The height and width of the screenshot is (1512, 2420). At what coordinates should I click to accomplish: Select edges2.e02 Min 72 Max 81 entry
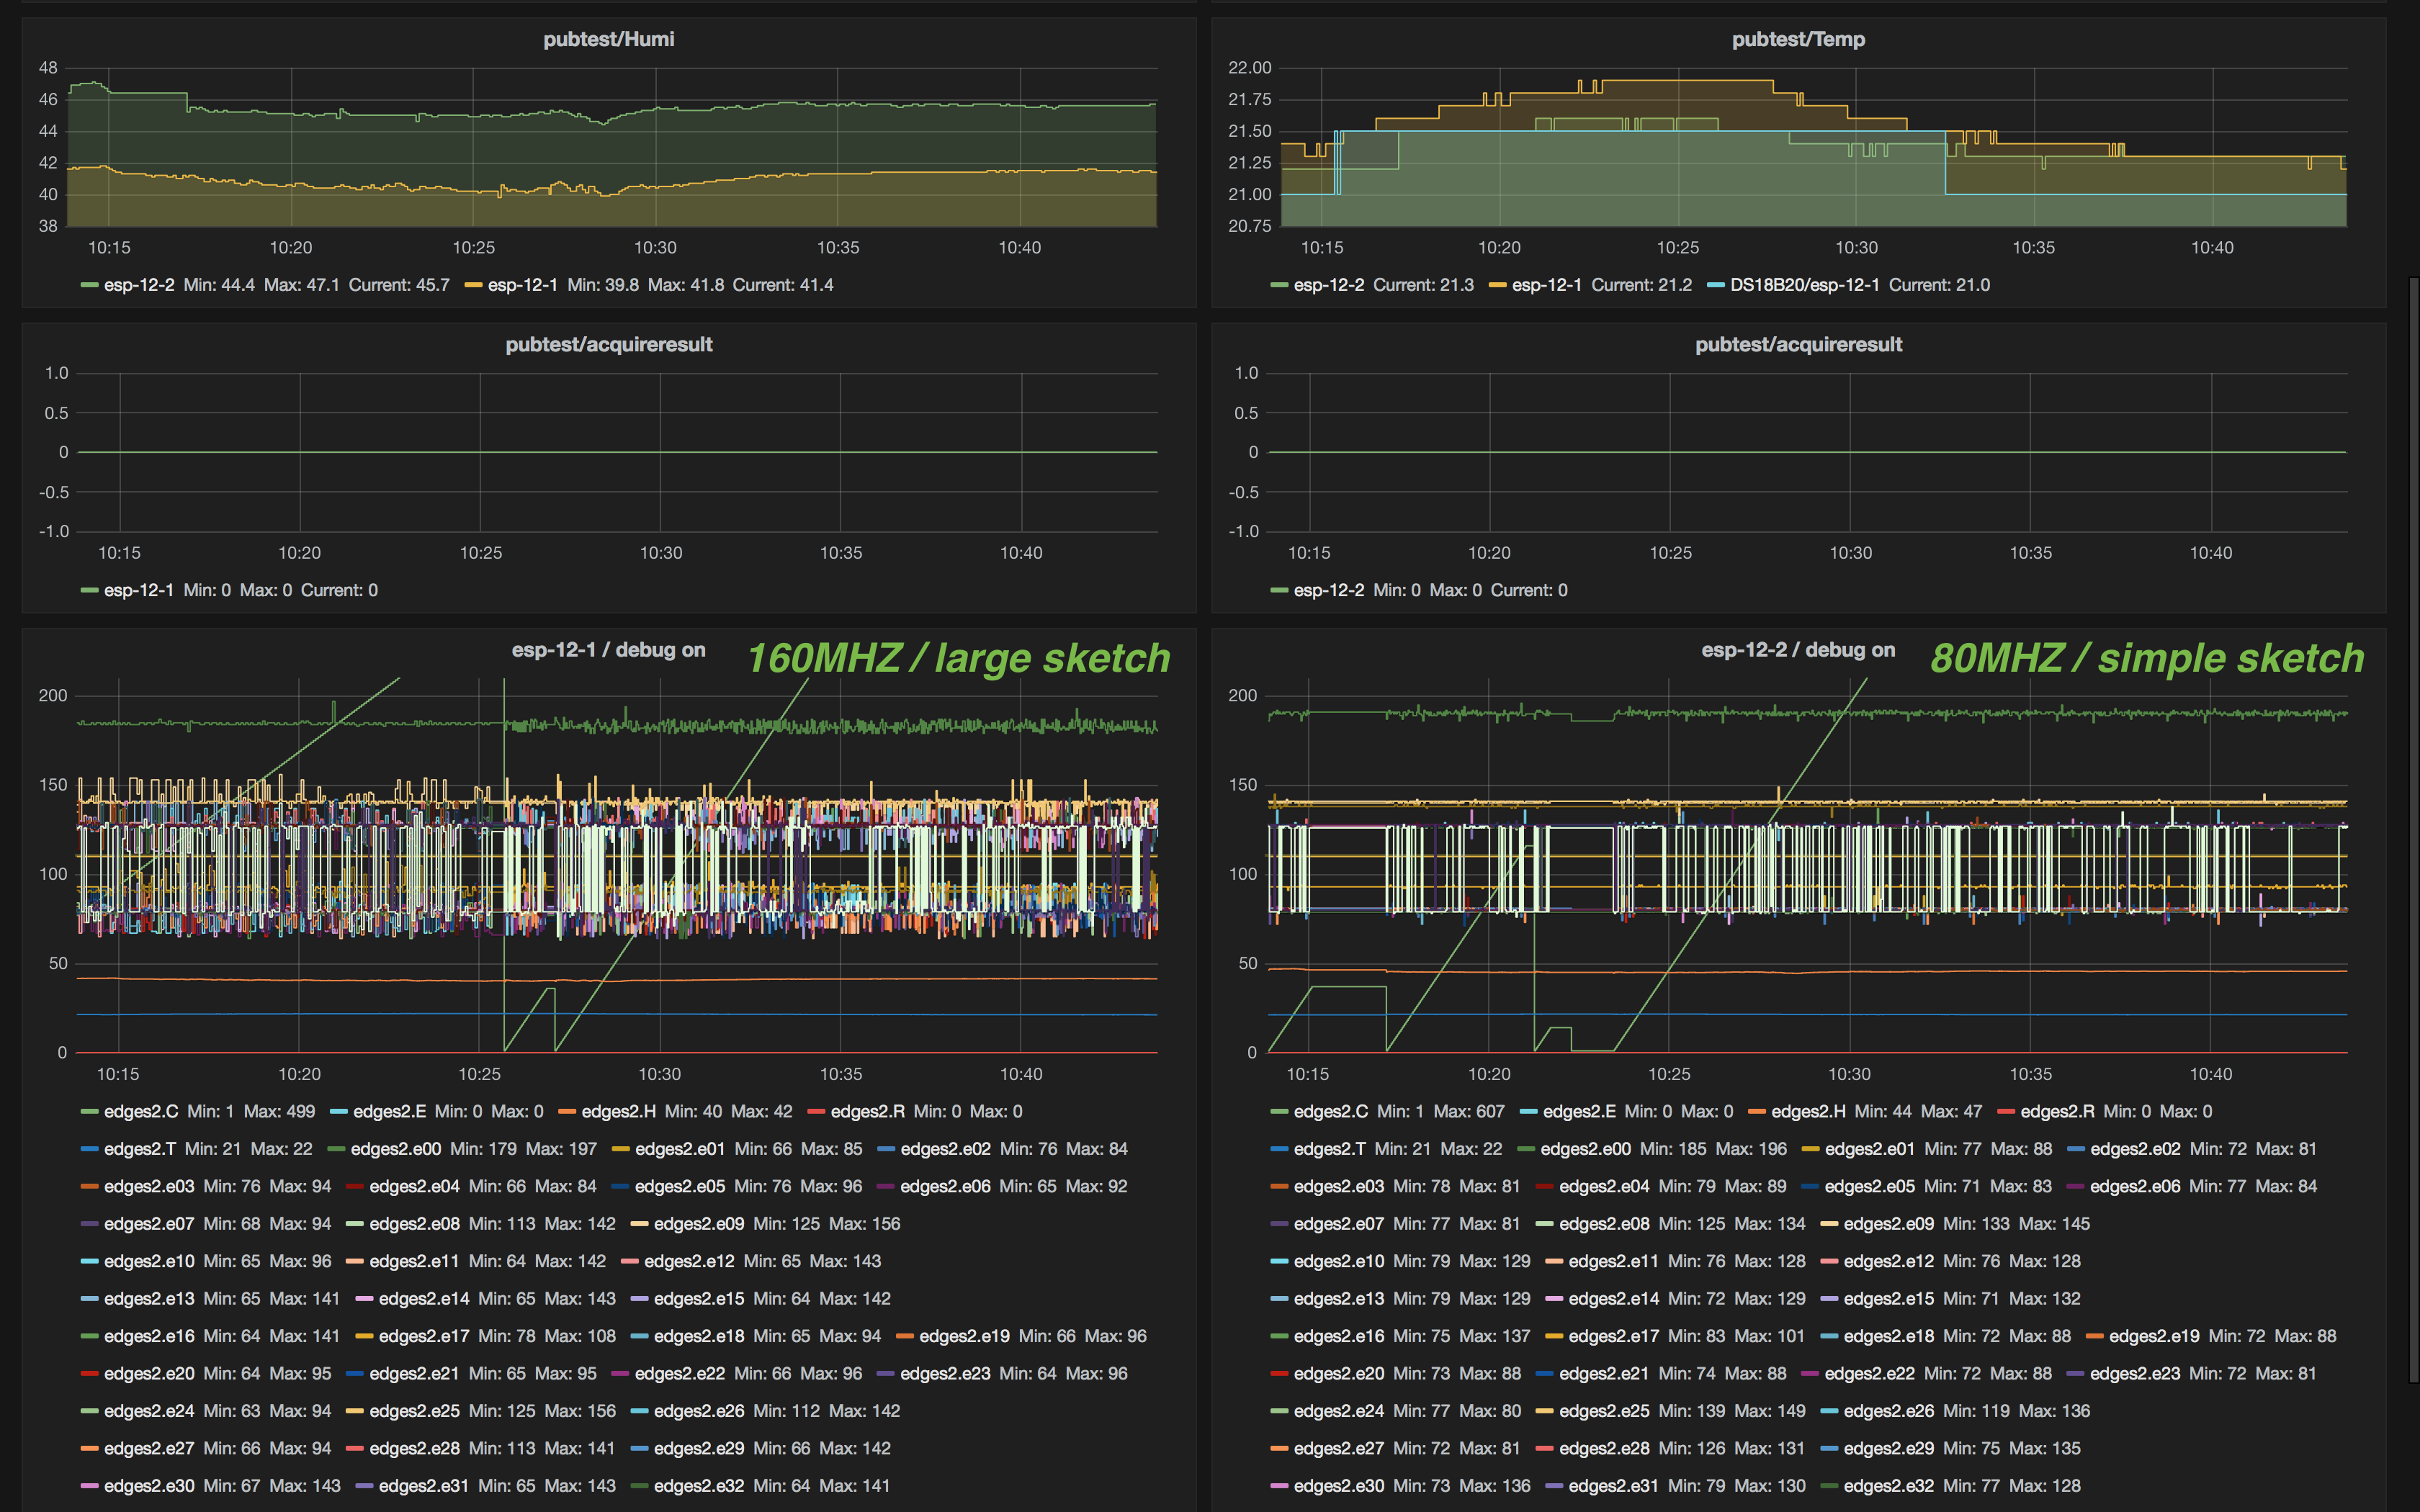pyautogui.click(x=2135, y=1149)
